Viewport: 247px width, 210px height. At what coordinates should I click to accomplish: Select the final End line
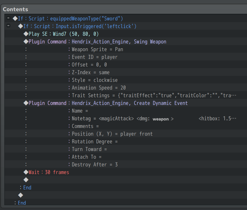coord(126,202)
